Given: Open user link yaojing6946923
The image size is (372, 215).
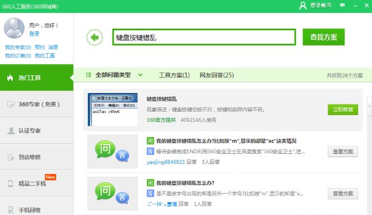Looking at the screenshot, I should point(166,162).
